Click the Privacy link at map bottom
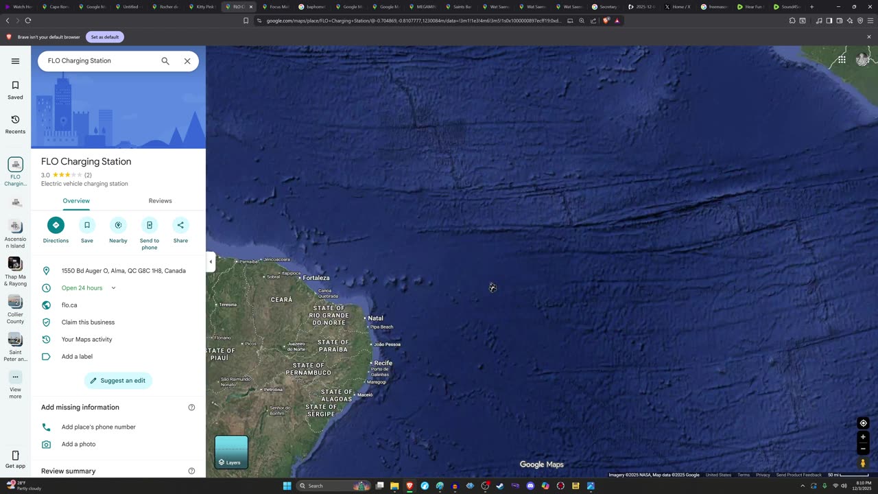Viewport: 878px width, 494px height. [x=763, y=475]
